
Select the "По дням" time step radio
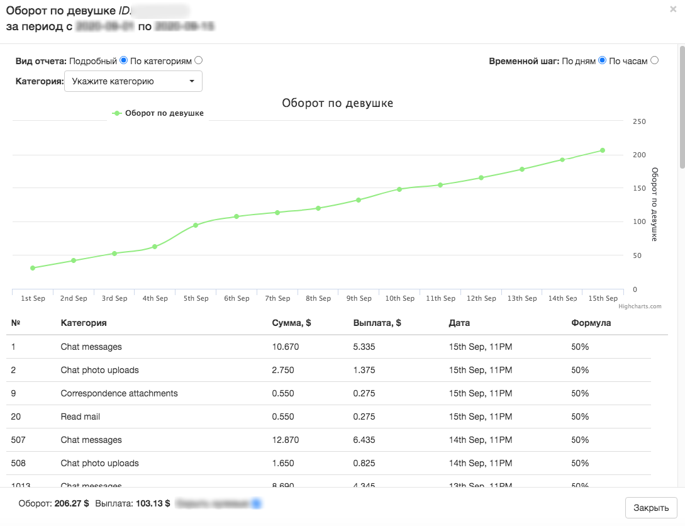point(602,60)
